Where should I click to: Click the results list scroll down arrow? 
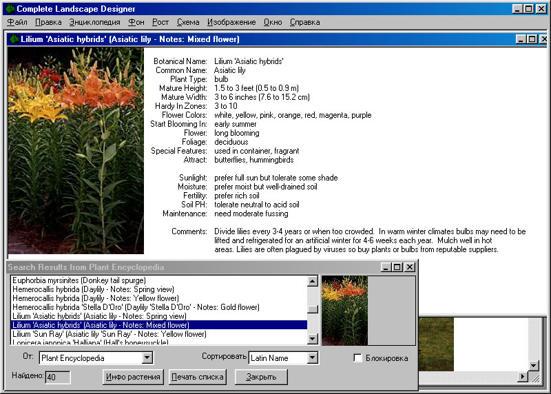pos(313,339)
